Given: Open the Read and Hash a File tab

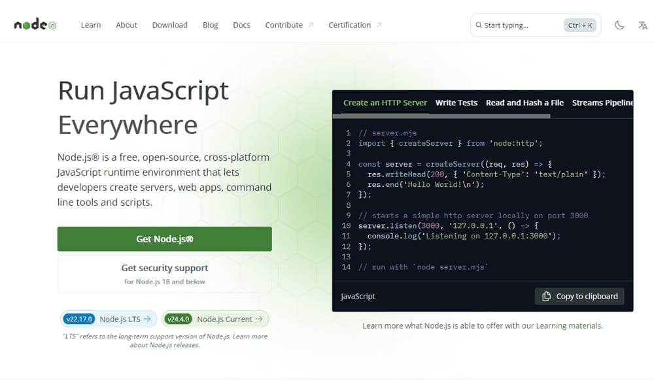Looking at the screenshot, I should [x=525, y=103].
